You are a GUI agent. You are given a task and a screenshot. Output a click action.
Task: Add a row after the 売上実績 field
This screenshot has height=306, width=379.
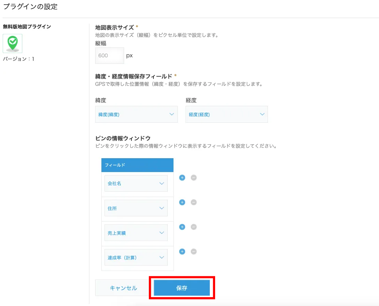(182, 227)
